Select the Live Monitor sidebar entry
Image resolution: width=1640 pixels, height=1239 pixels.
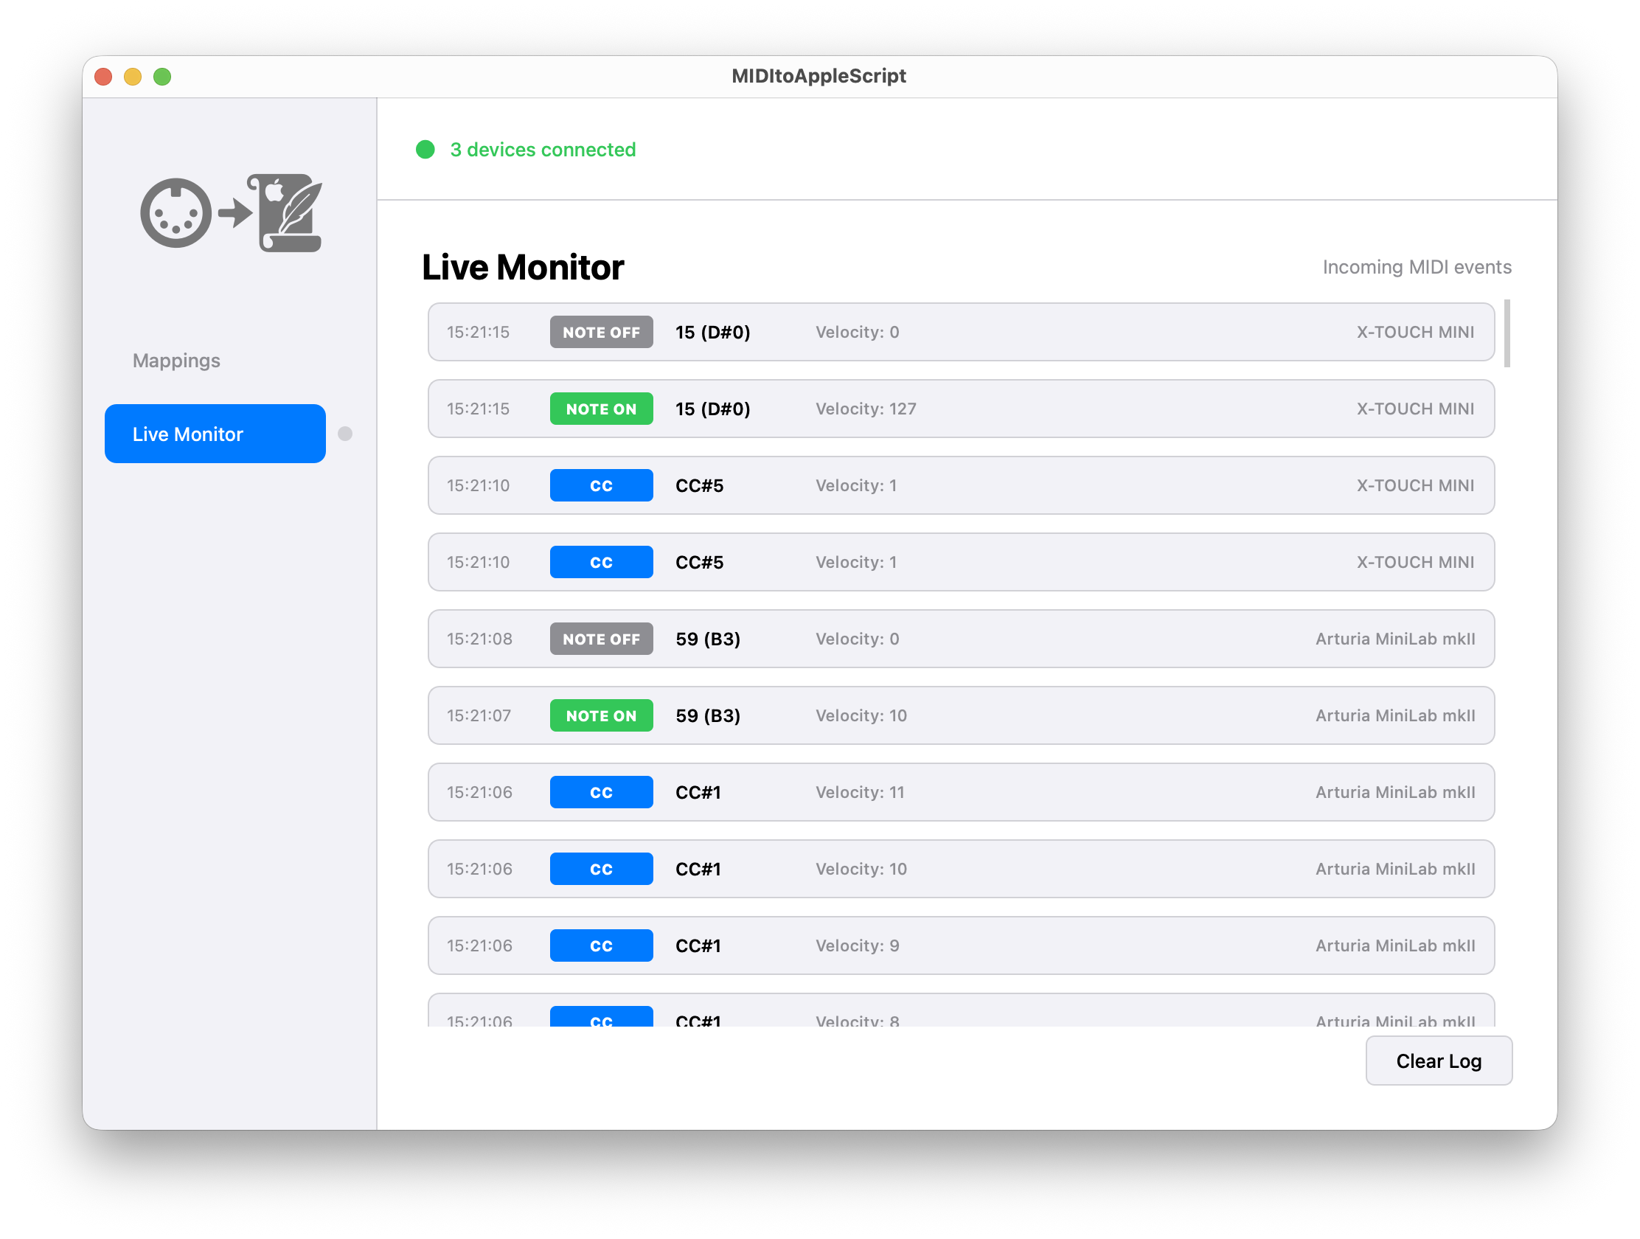215,434
